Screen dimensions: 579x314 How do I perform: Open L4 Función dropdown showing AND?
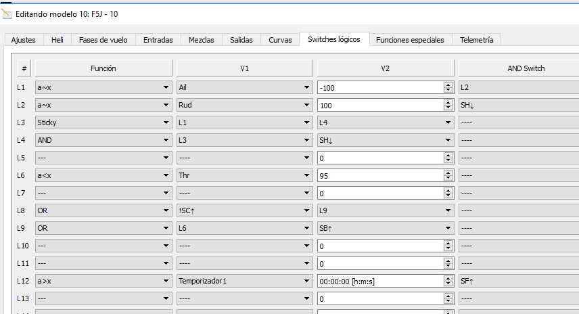[x=103, y=140]
